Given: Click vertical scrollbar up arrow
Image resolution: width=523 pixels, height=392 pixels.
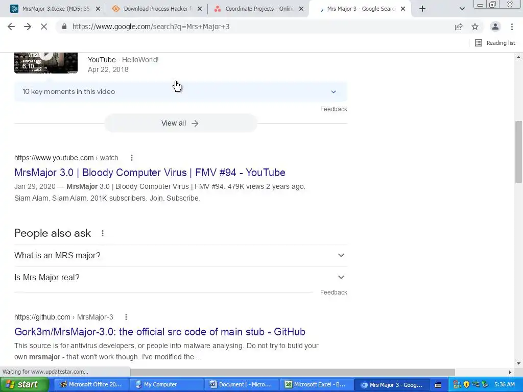Looking at the screenshot, I should 518,57.
